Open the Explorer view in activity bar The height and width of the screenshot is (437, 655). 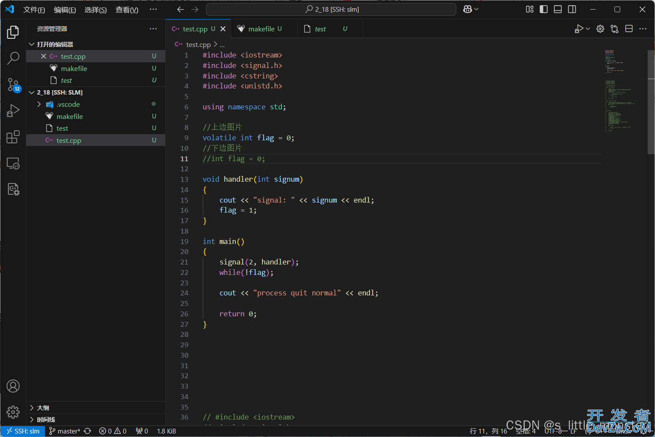tap(13, 32)
